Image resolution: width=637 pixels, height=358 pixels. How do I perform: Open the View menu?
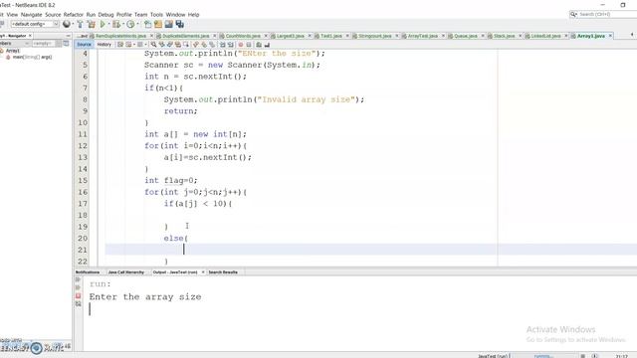(x=12, y=15)
